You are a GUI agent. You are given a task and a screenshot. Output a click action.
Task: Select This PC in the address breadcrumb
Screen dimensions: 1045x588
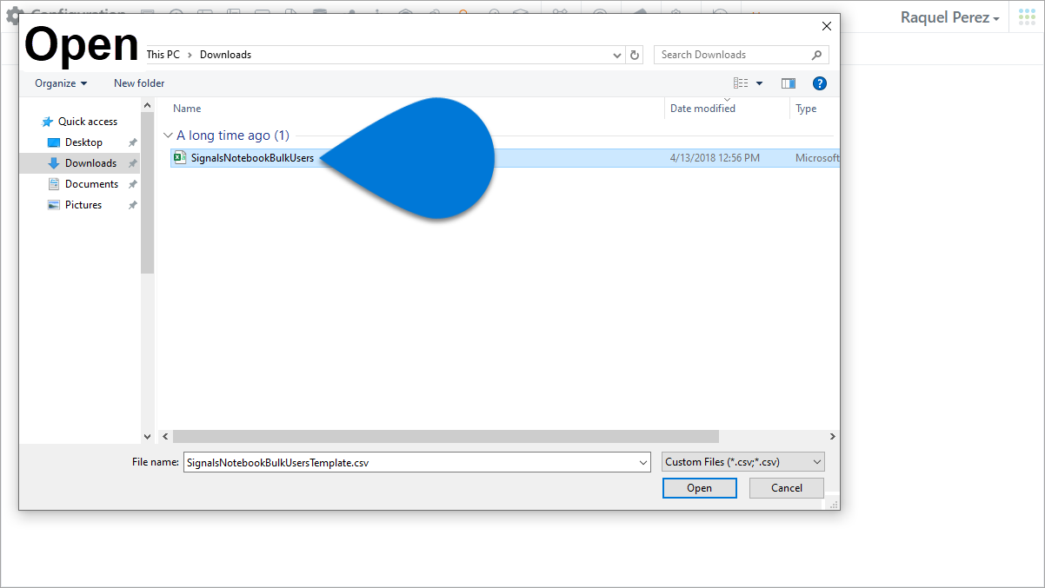(x=163, y=55)
